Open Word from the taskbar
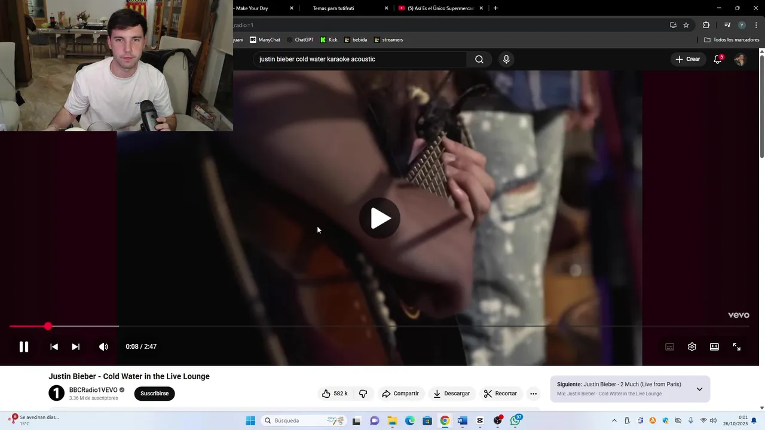This screenshot has width=765, height=430. pos(462,420)
